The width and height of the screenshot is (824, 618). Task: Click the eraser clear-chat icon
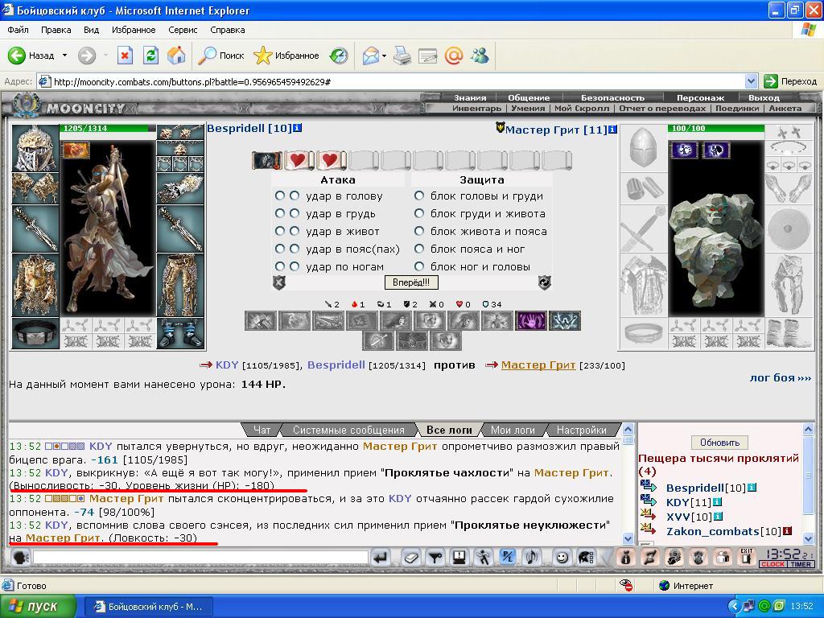tap(411, 557)
